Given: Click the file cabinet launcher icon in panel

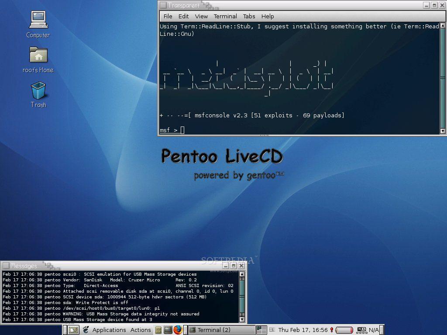Looking at the screenshot, I should click(158, 330).
